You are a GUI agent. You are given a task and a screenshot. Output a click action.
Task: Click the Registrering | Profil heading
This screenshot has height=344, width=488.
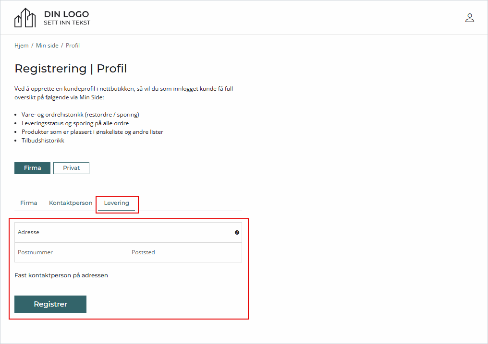[x=71, y=69]
